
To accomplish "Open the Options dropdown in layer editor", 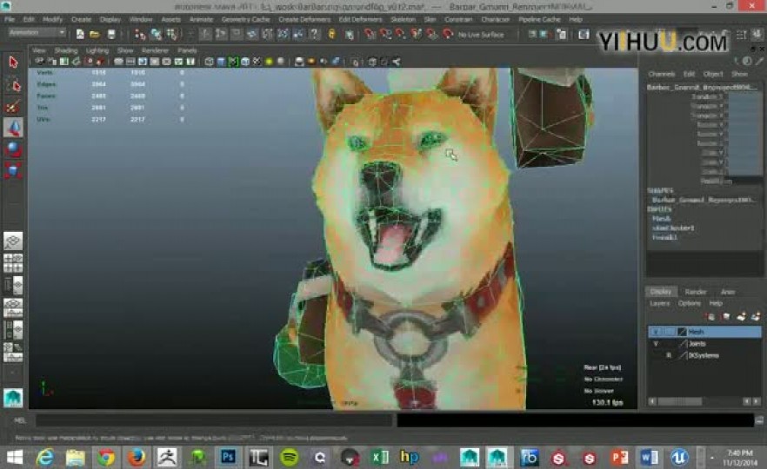I will pyautogui.click(x=690, y=303).
